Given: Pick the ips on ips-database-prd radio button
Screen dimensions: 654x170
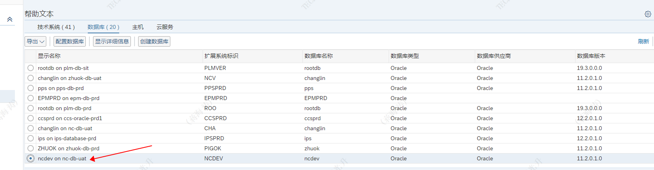Looking at the screenshot, I should click(31, 138).
